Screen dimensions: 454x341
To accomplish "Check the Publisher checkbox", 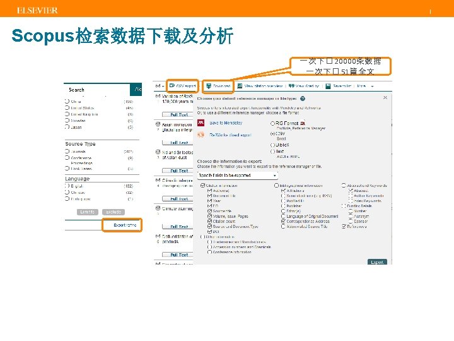I will pyautogui.click(x=284, y=206).
